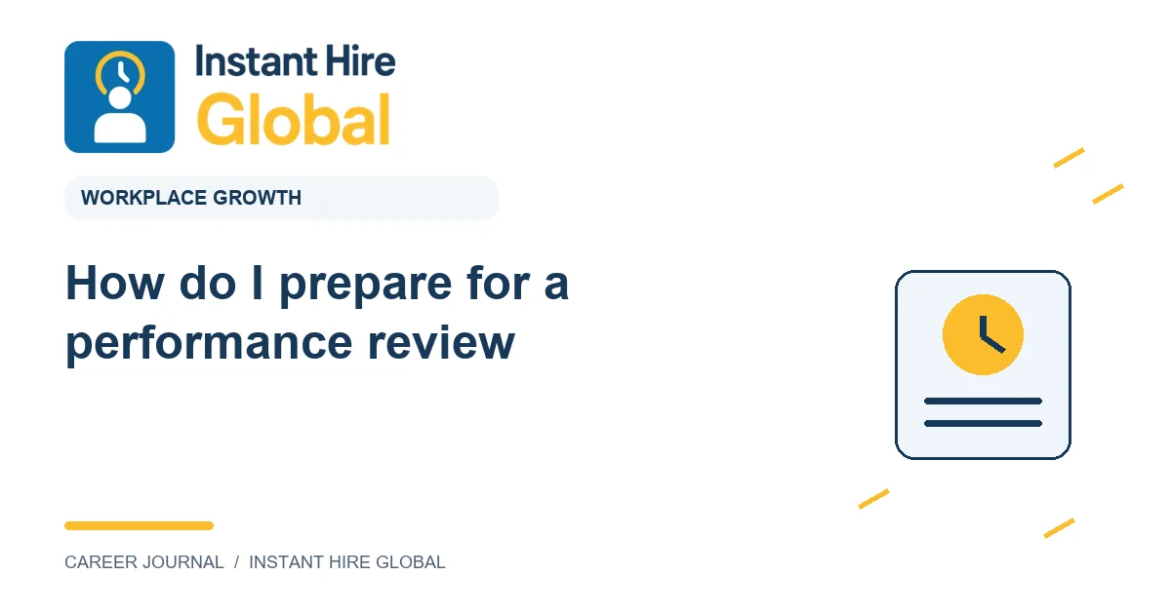Click the headline 'How do I prepare for a performance review'
Image resolution: width=1171 pixels, height=614 pixels.
[x=317, y=313]
